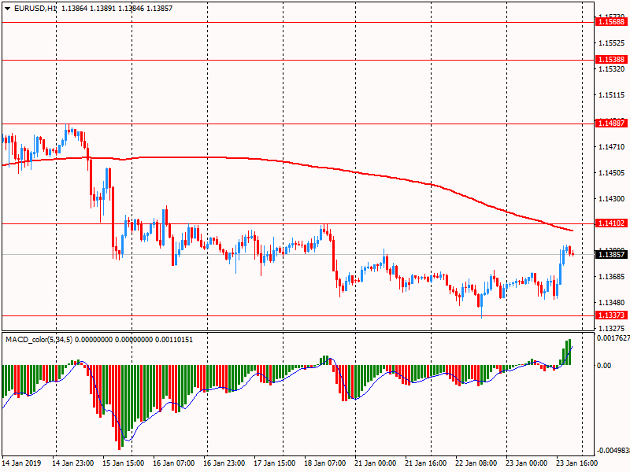This screenshot has width=630, height=472.
Task: Click the 1.13864 open price in header
Action: click(x=74, y=9)
